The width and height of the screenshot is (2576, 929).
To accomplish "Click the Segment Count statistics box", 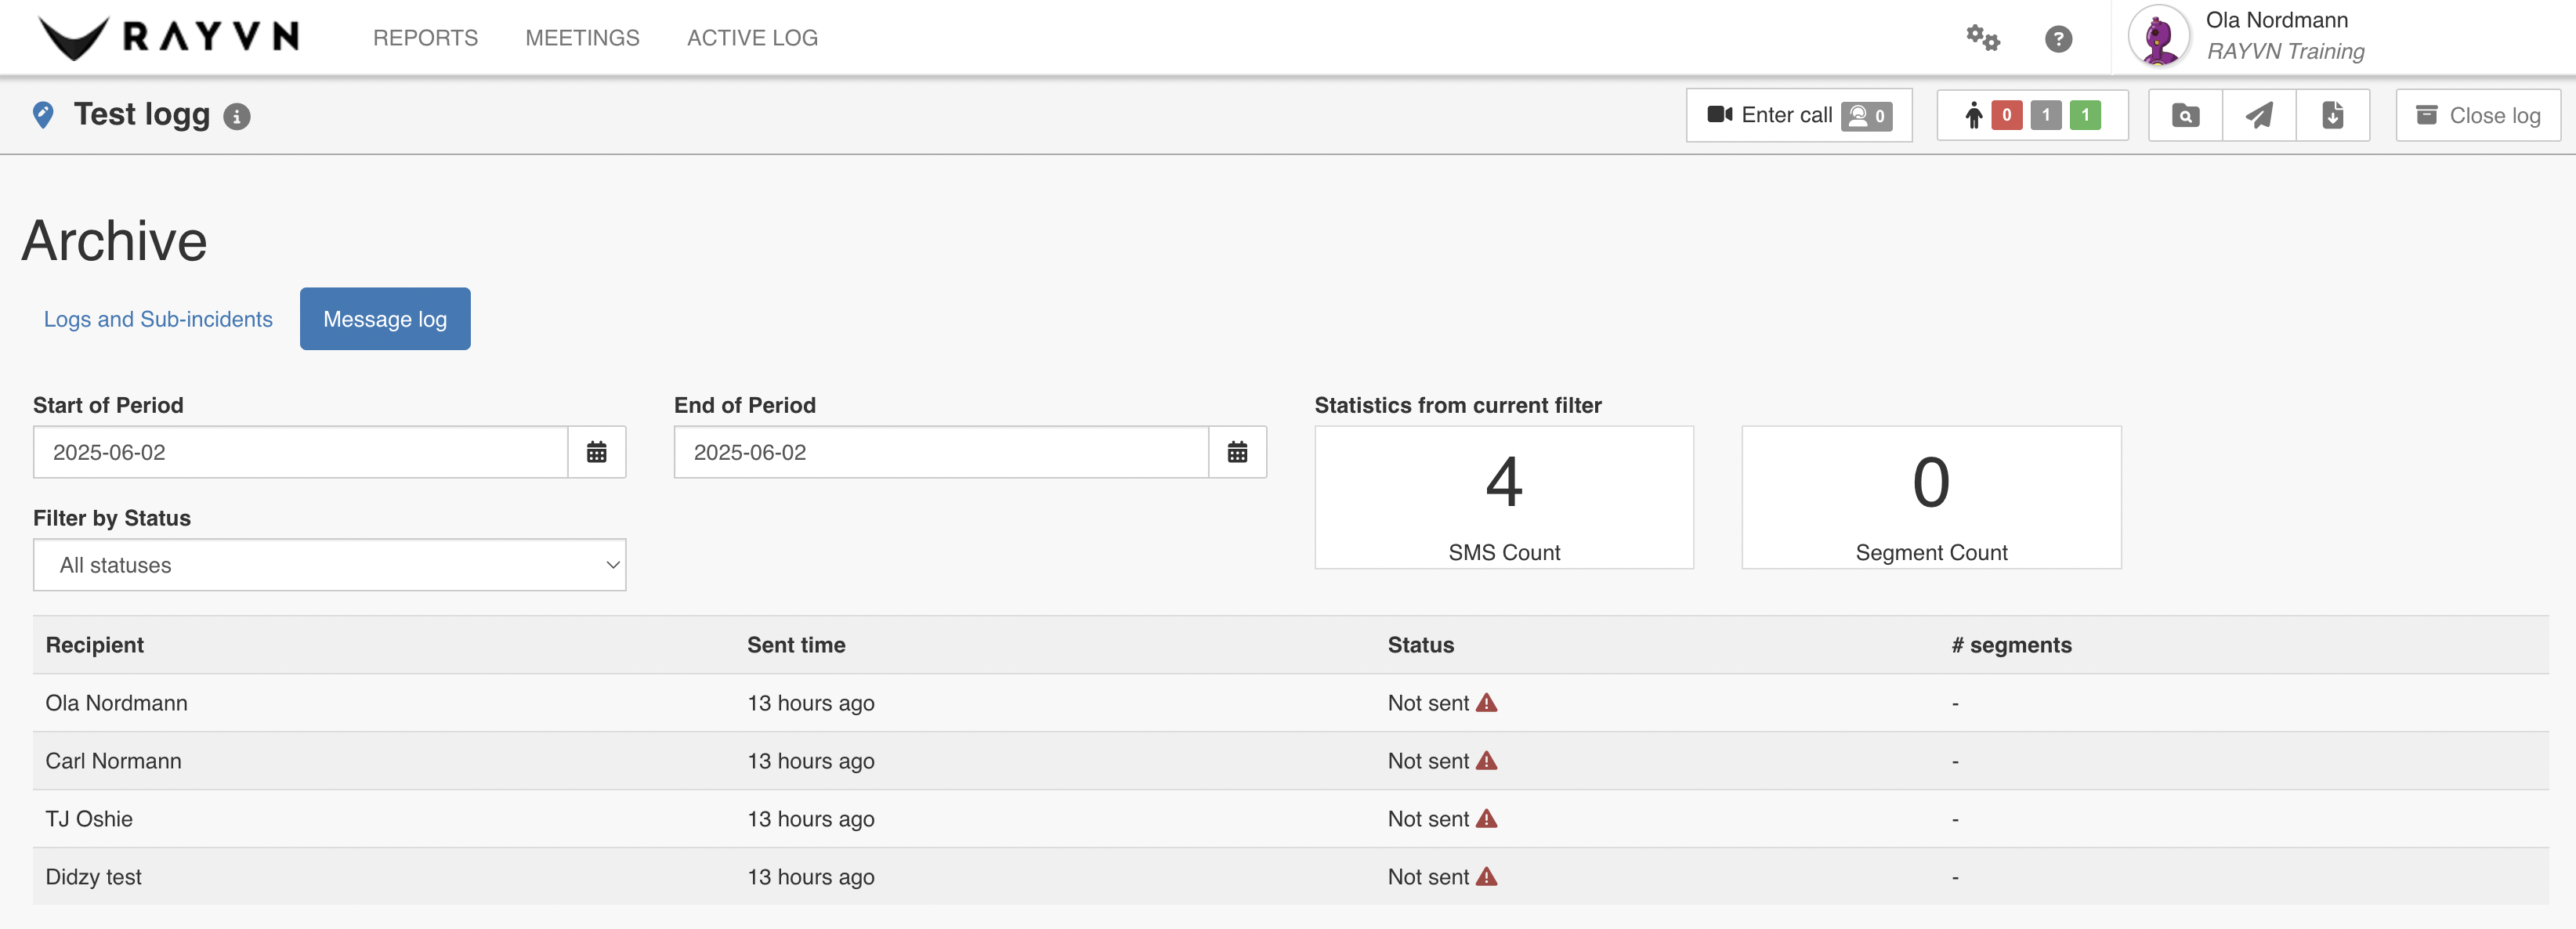I will click(1931, 497).
